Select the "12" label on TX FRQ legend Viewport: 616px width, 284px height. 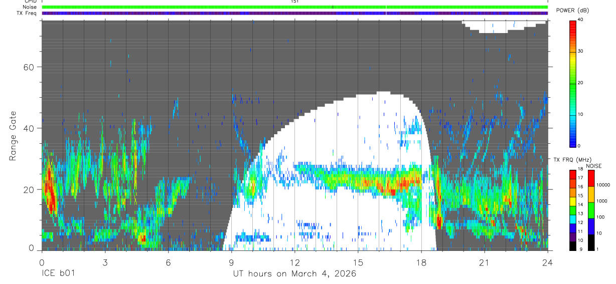coord(581,222)
